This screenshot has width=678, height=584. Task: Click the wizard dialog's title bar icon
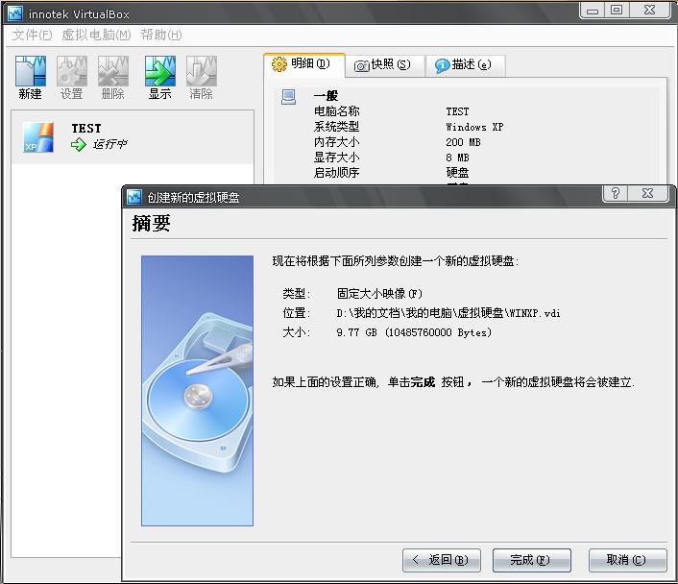pyautogui.click(x=134, y=197)
